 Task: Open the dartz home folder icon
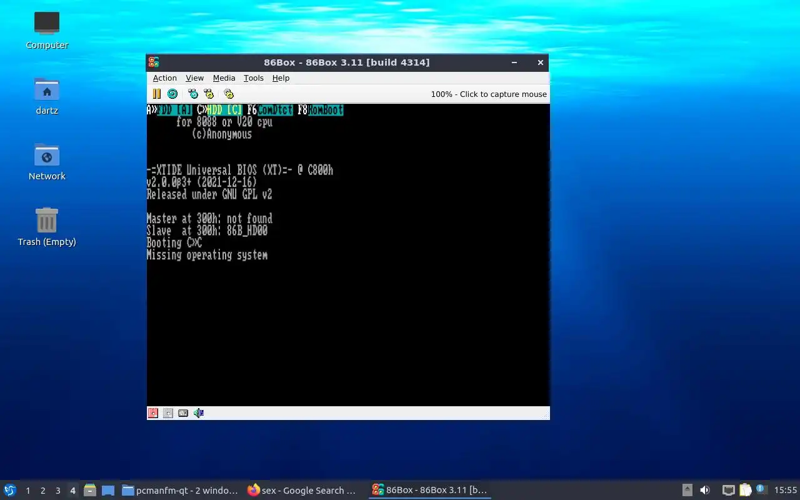point(47,95)
